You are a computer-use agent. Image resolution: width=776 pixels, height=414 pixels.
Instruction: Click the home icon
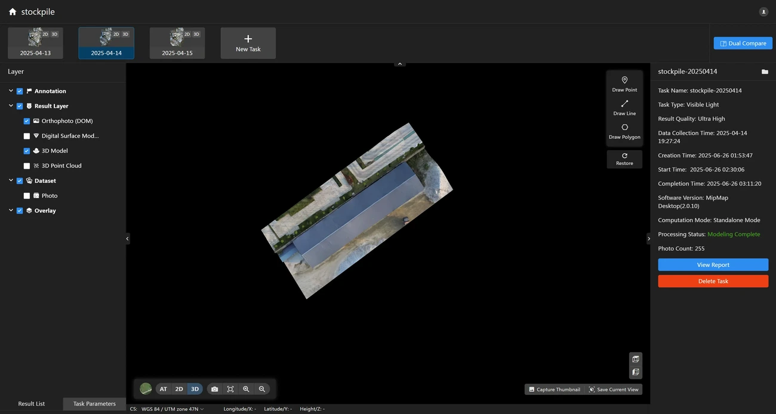coord(13,12)
